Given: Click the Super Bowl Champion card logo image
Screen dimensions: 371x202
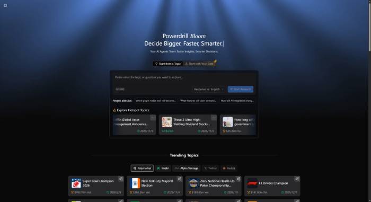Looking at the screenshot, I should [x=76, y=183].
